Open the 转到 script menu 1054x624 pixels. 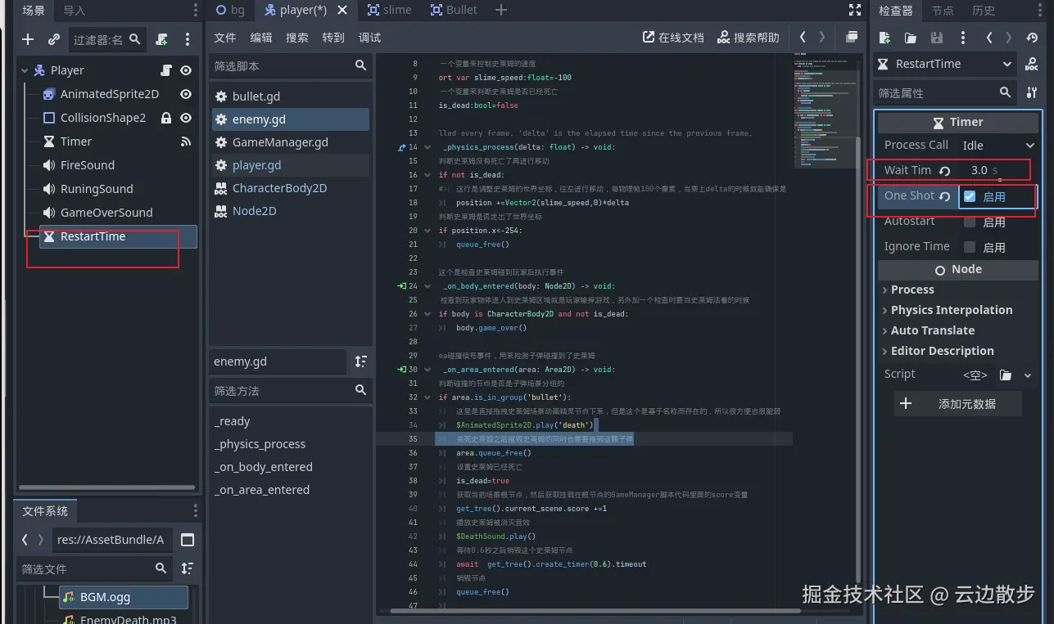click(x=333, y=38)
